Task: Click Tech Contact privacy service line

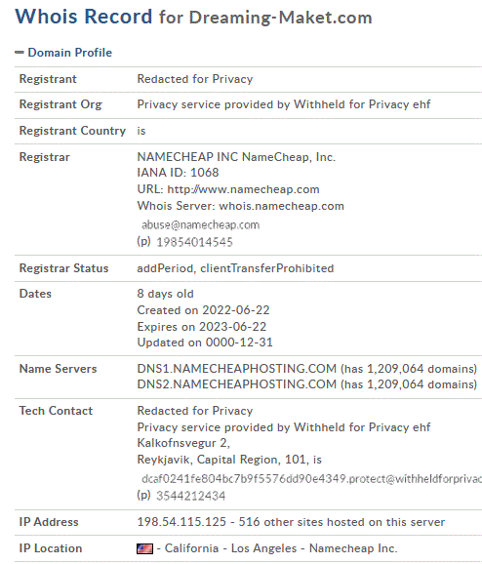Action: tap(284, 427)
